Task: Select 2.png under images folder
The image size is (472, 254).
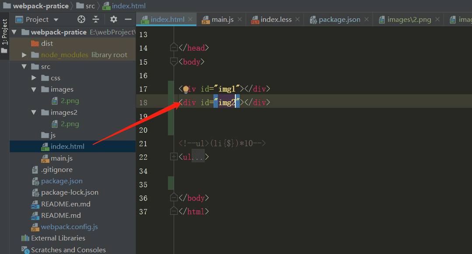Action: coord(65,101)
